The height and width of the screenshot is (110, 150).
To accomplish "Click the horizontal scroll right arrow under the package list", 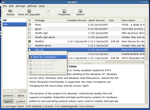I will tap(143, 62).
